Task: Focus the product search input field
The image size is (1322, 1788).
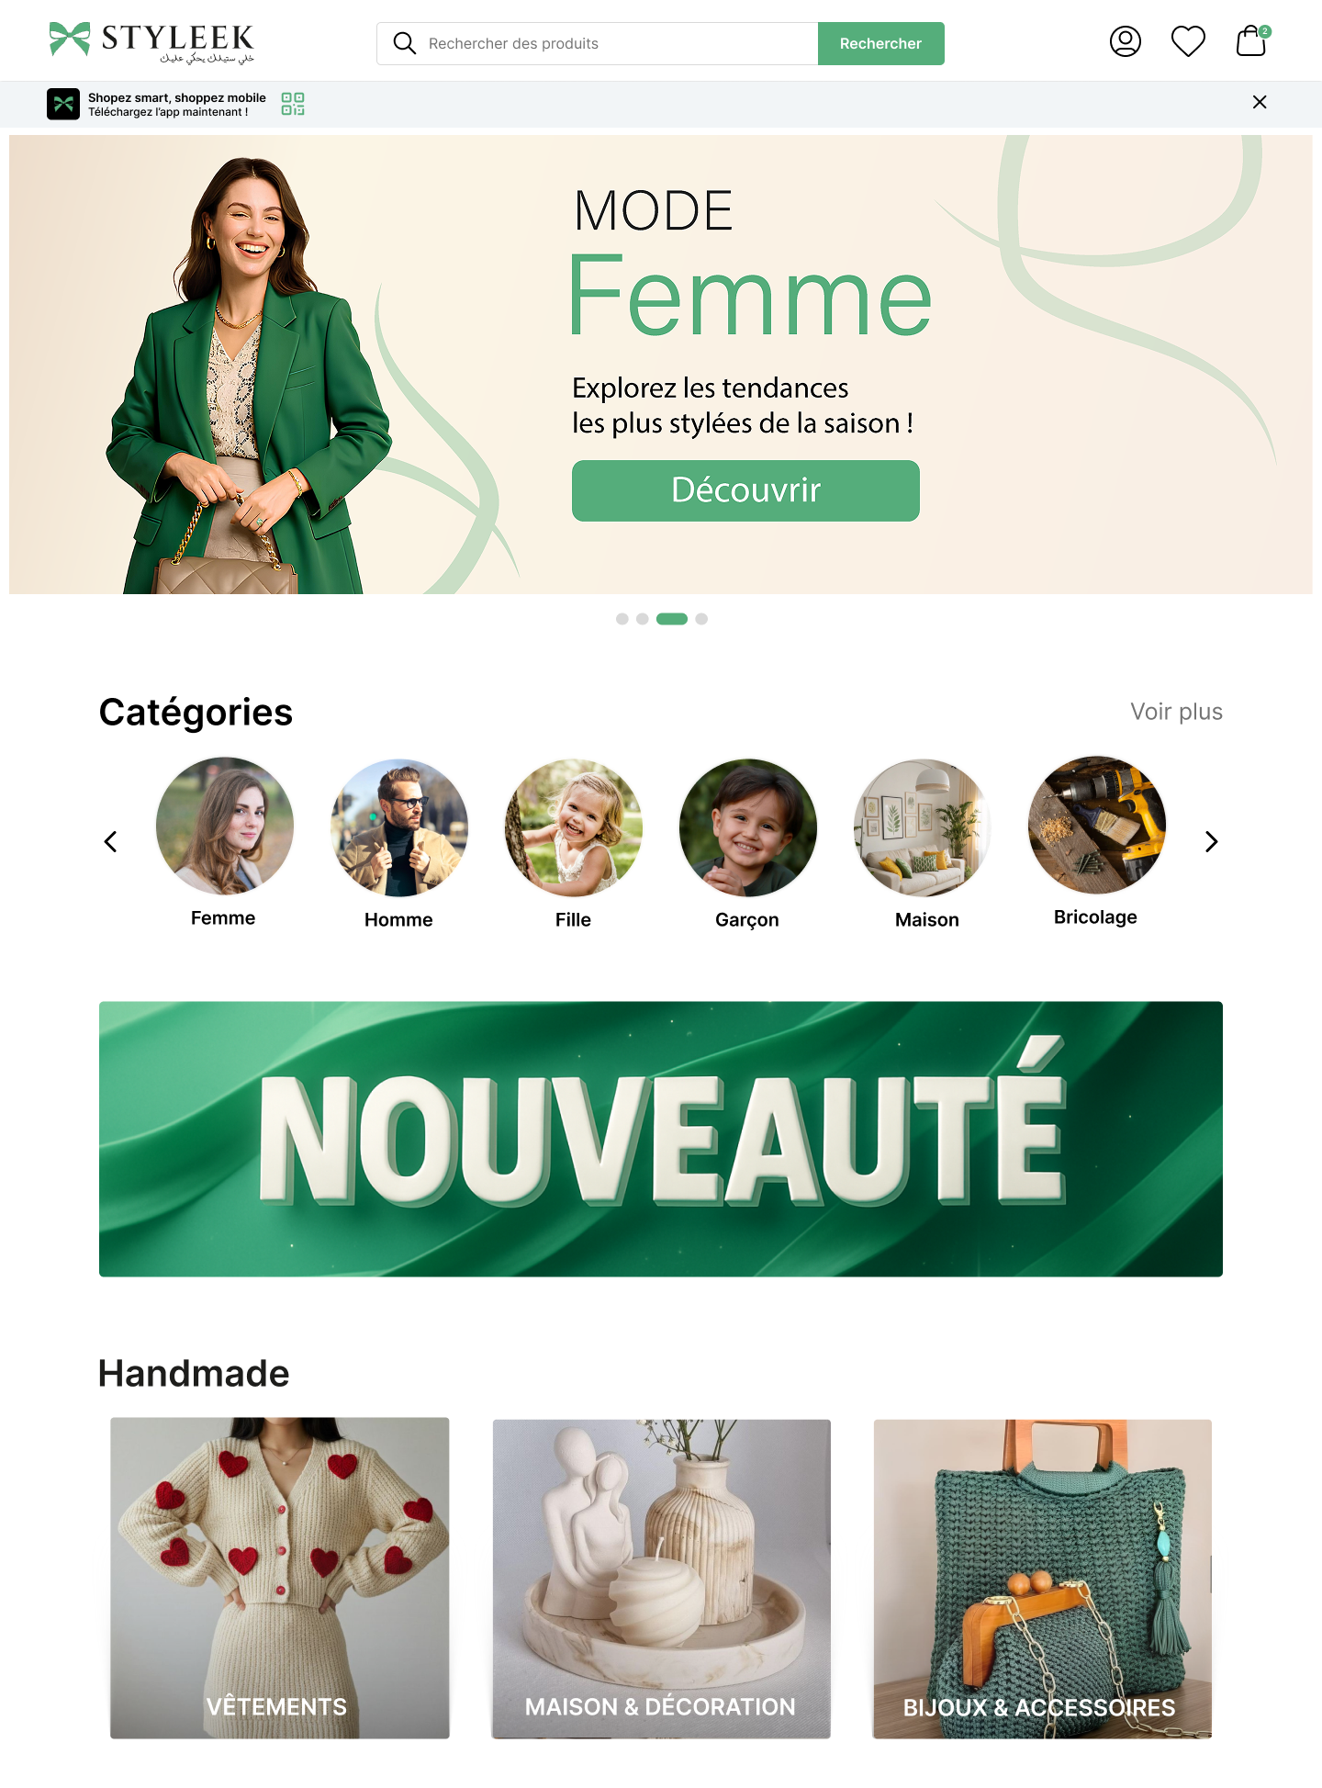Action: tap(598, 43)
